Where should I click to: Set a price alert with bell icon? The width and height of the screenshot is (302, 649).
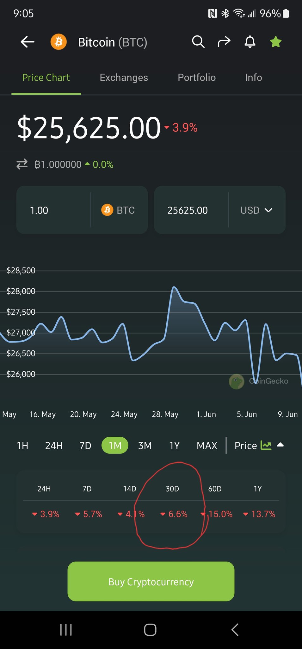point(250,42)
